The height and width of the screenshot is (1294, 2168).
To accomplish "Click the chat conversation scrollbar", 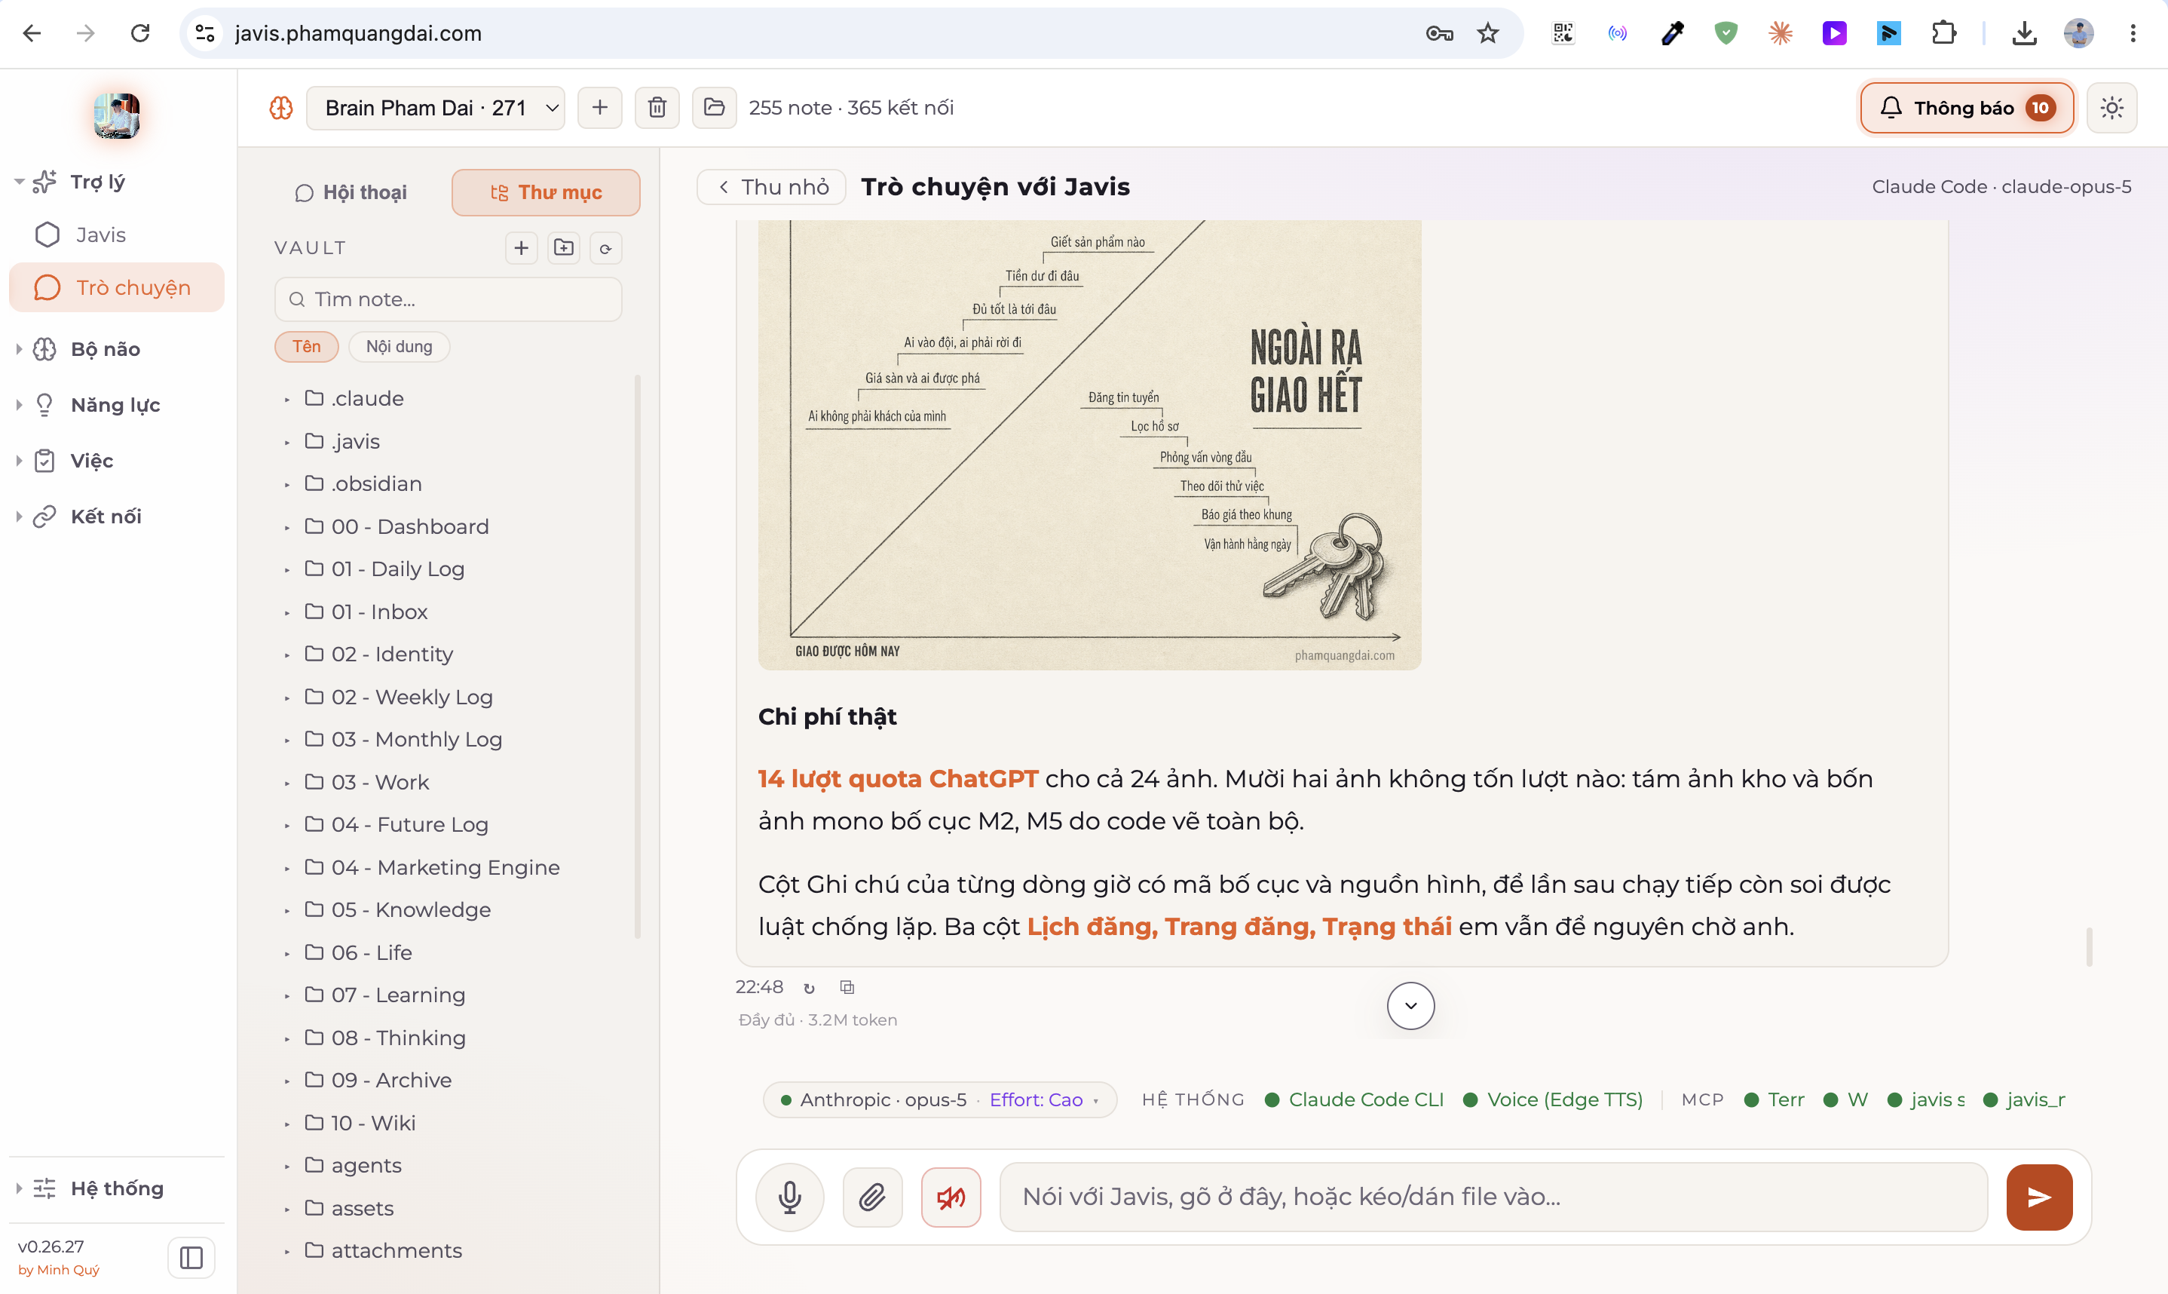I will (x=2089, y=947).
